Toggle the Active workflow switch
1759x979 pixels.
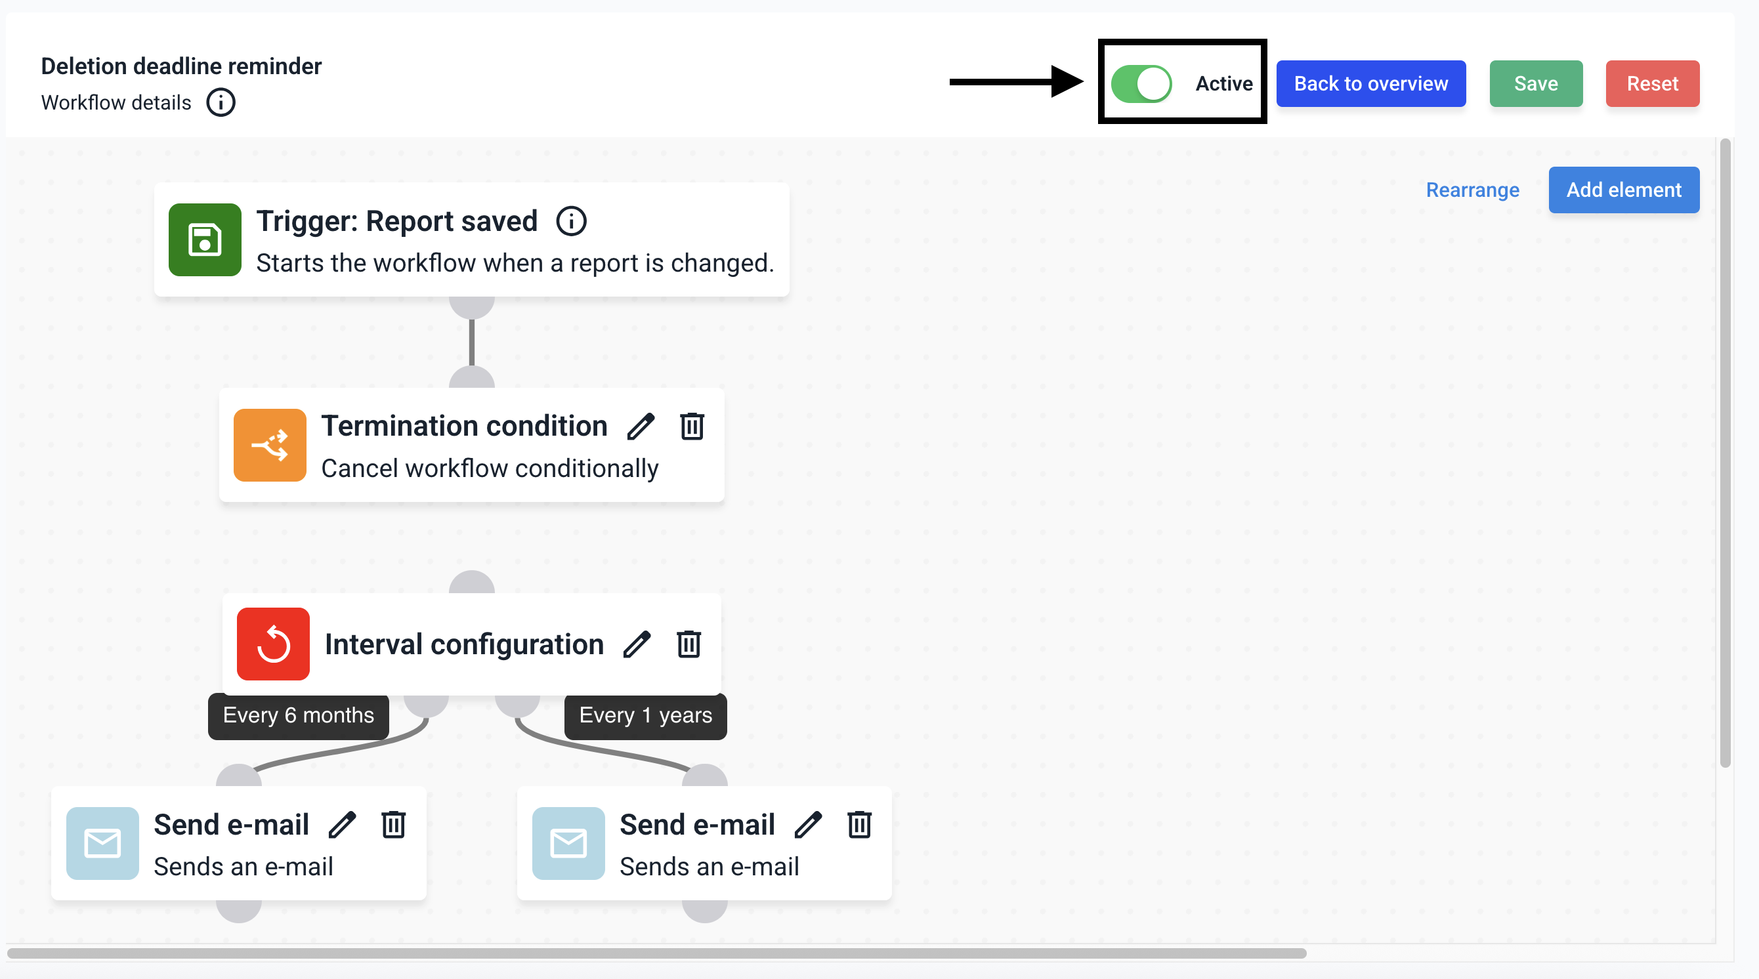1141,83
